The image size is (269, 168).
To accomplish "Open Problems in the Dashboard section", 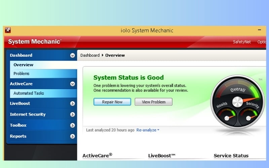I will (43, 74).
